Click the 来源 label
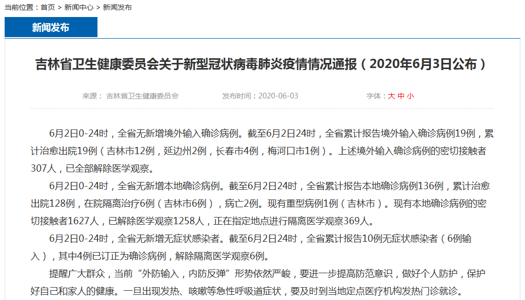The width and height of the screenshot is (525, 300). point(92,96)
